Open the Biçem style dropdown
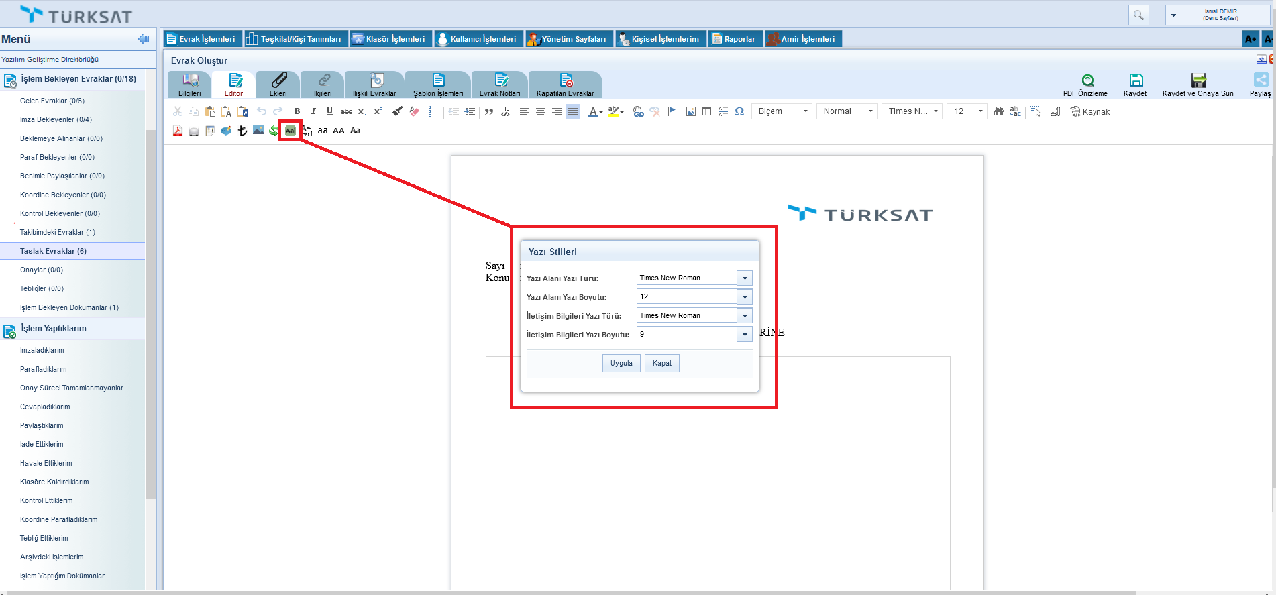This screenshot has width=1276, height=595. click(782, 111)
